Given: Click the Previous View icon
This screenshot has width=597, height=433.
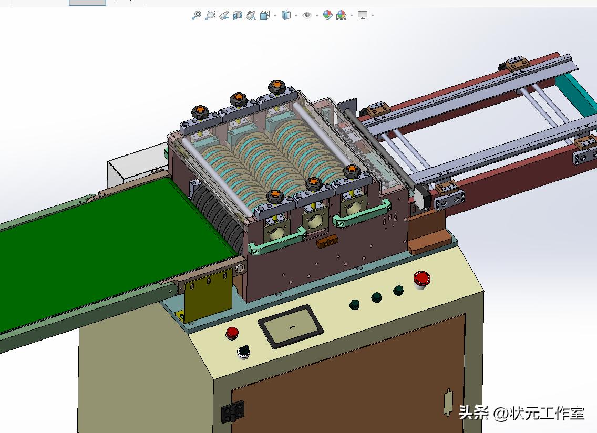Looking at the screenshot, I should coord(224,15).
